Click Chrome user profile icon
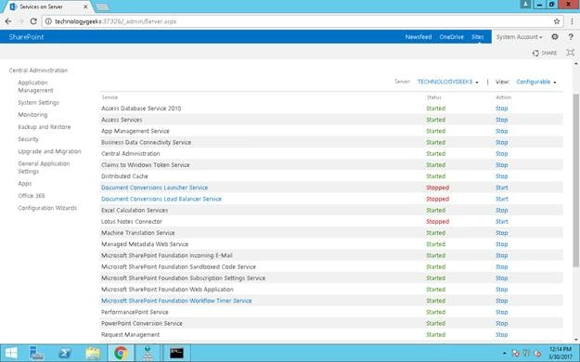 pos(525,4)
